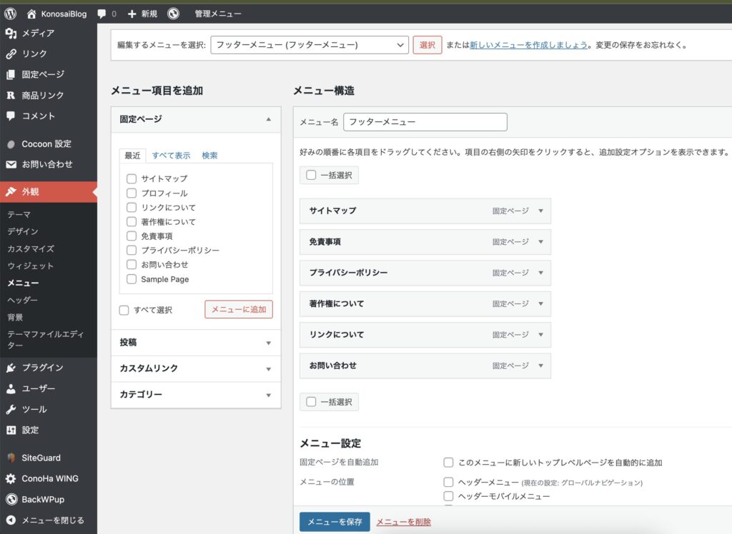Image resolution: width=732 pixels, height=534 pixels.
Task: Click the 外観 paintbrush icon
Action: pos(11,191)
